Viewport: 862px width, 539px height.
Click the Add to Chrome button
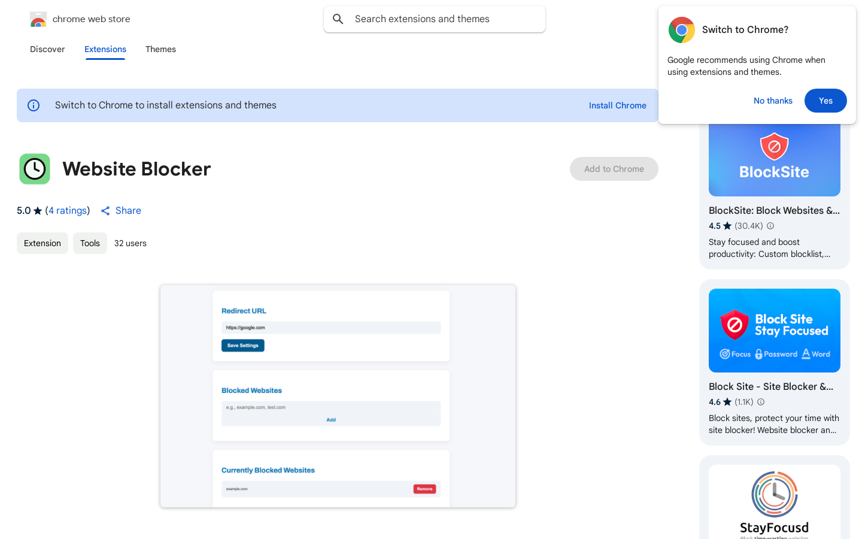click(614, 169)
